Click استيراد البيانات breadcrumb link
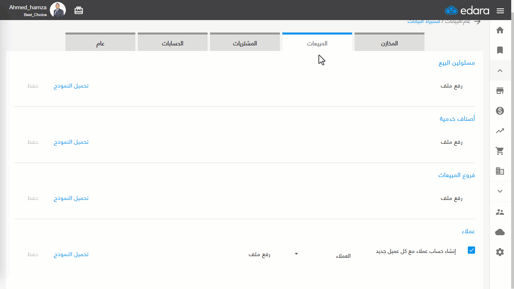Viewport: 514px width, 289px height. 424,21
